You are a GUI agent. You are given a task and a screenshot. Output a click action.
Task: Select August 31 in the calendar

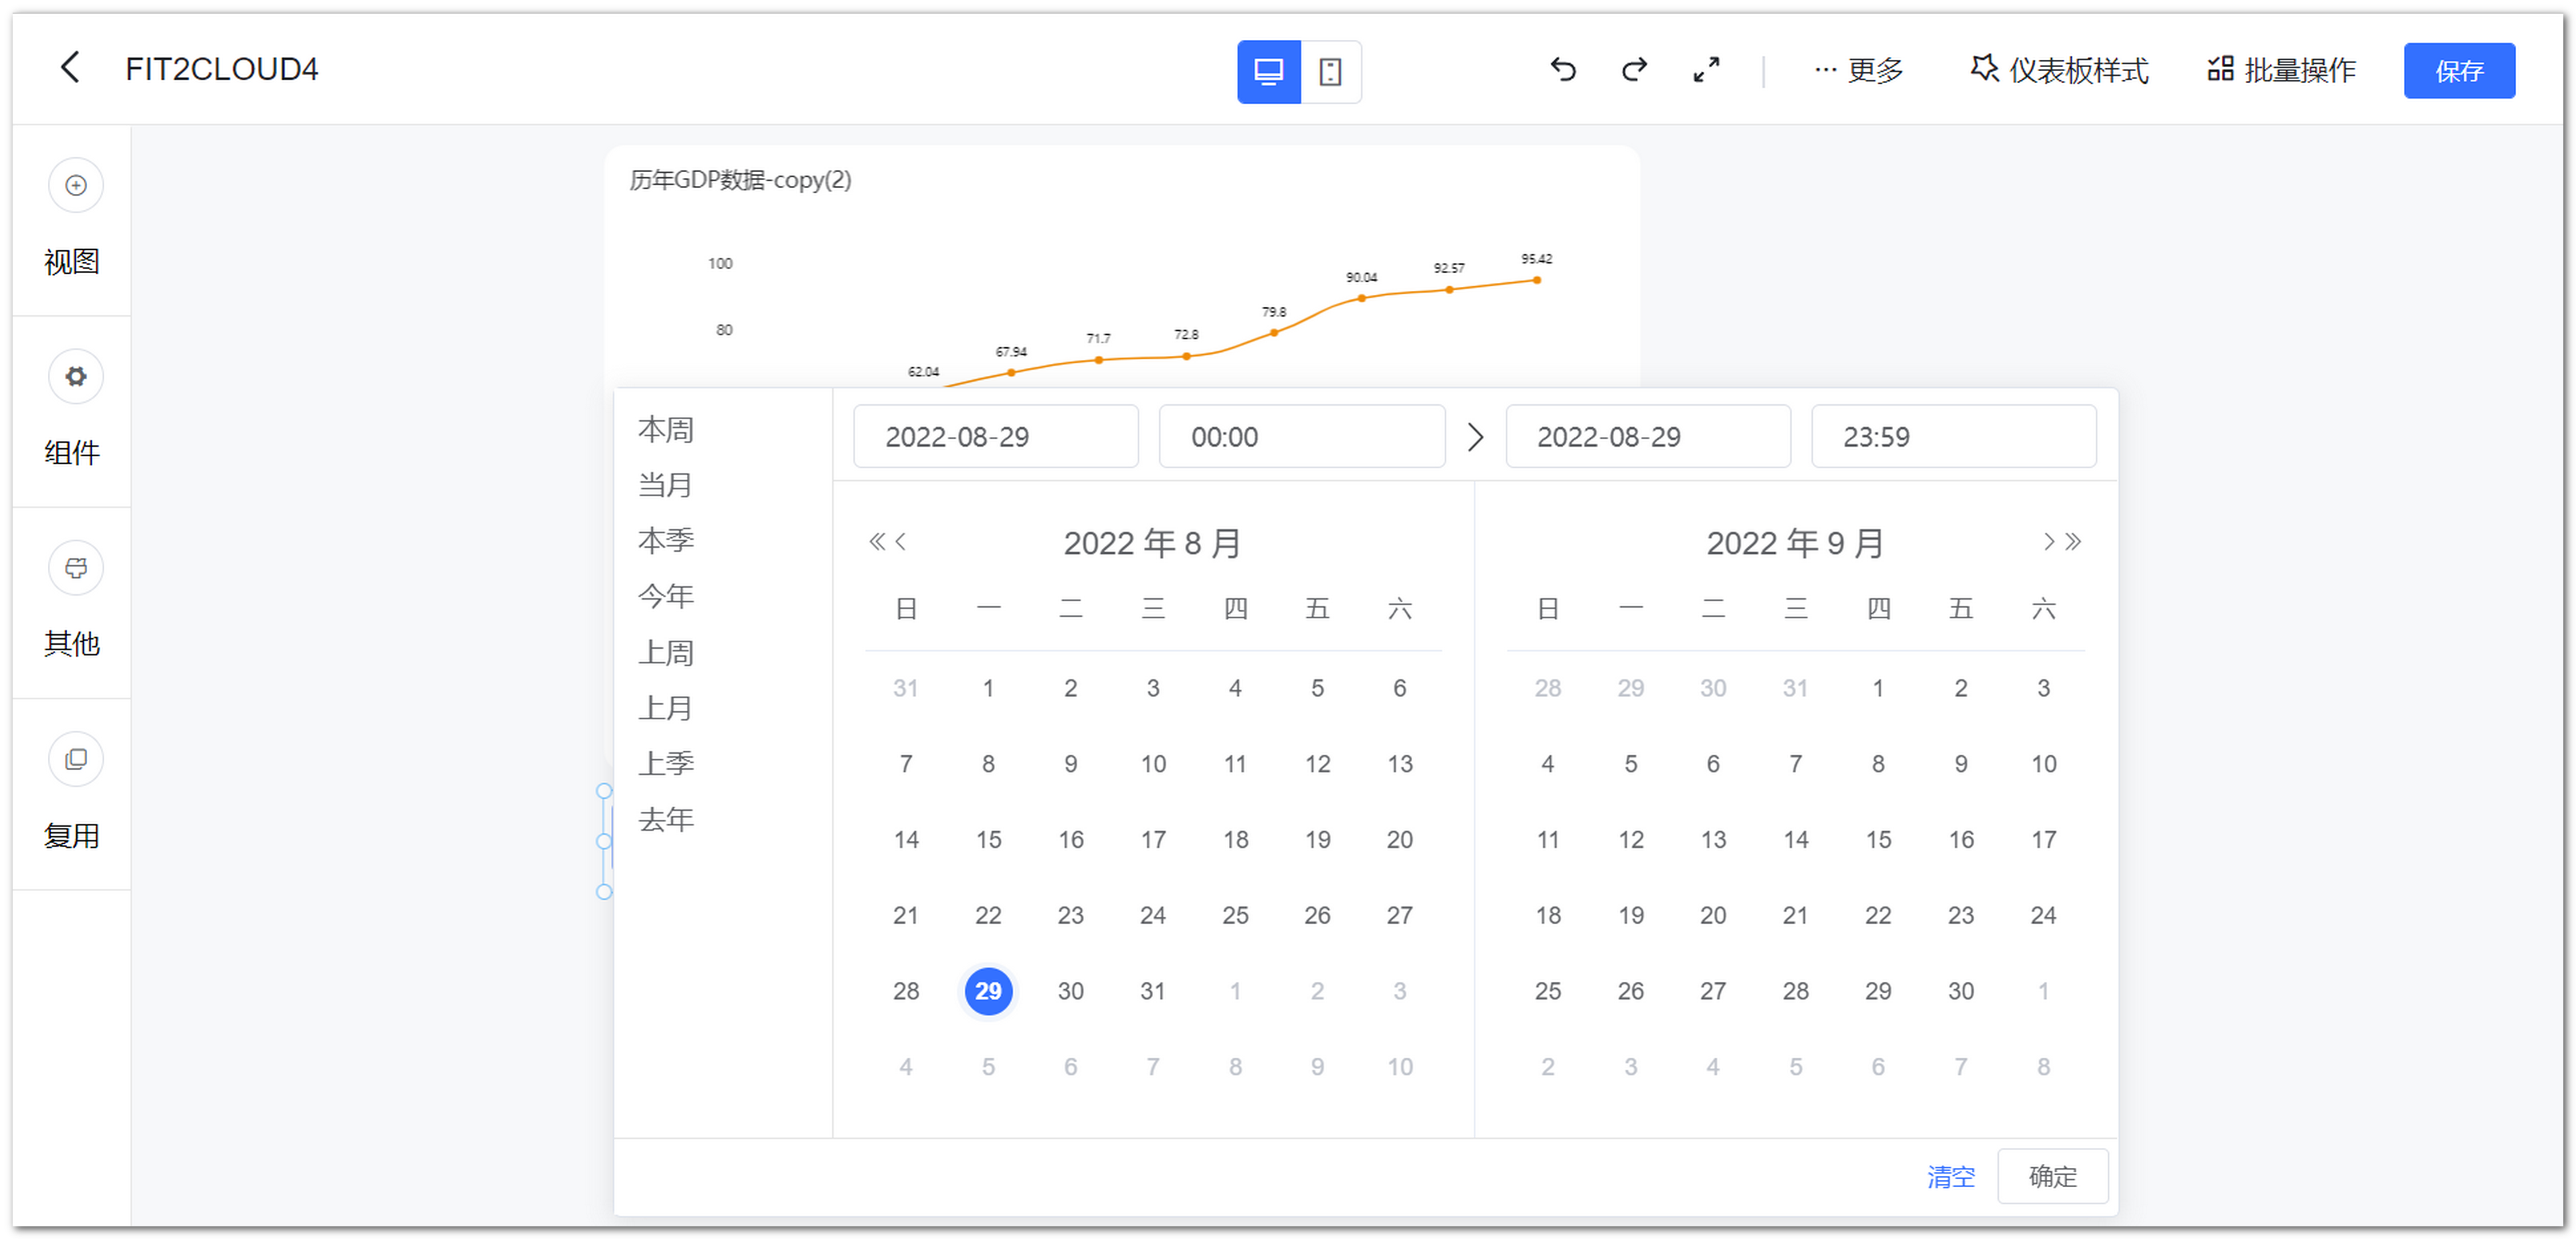(1152, 990)
